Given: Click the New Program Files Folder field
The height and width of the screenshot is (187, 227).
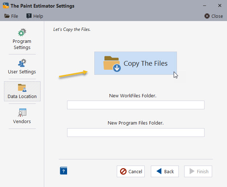Looking at the screenshot, I should (136, 133).
